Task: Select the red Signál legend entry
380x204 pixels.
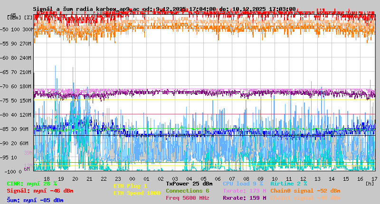Action: click(40, 191)
